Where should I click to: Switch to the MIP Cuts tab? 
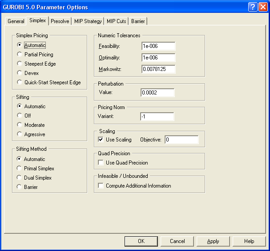coord(117,21)
